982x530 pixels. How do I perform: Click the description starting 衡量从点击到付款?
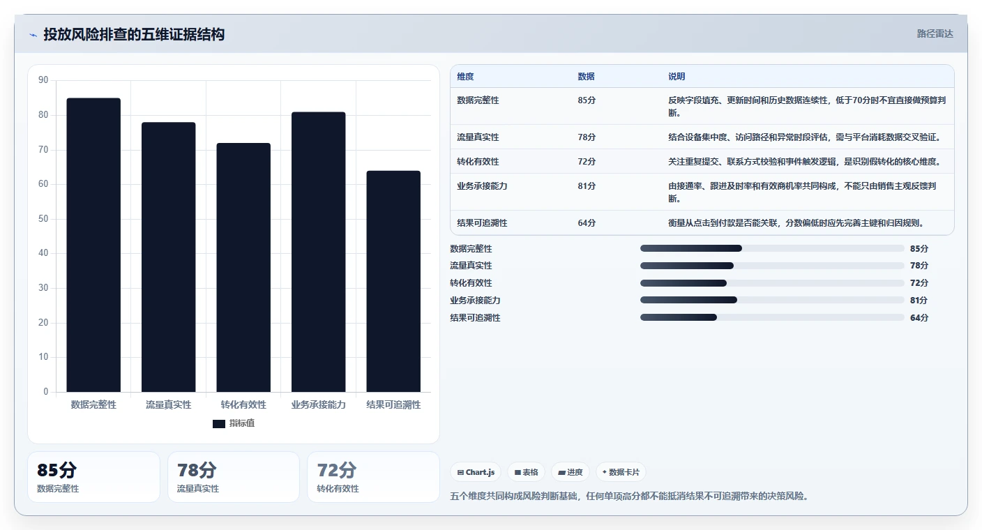pyautogui.click(x=796, y=223)
